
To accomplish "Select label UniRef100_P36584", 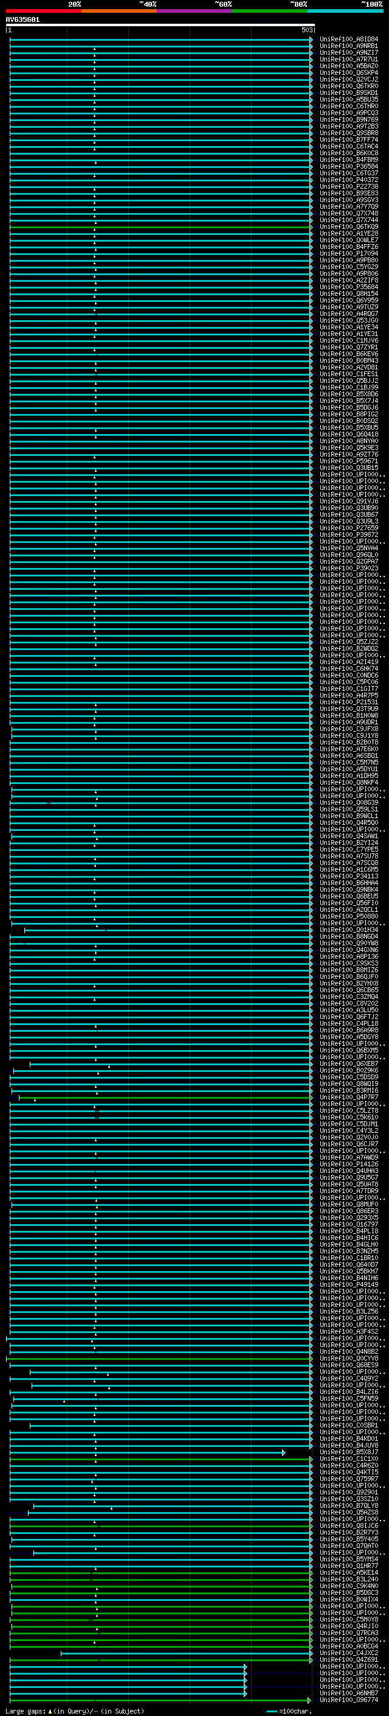I will (349, 167).
